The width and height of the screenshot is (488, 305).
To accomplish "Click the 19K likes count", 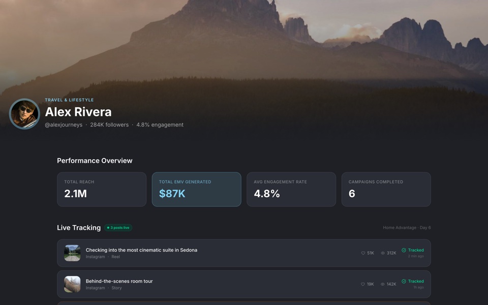I will click(x=371, y=284).
